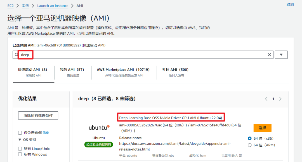Click the page number 1 in pagination
Image resolution: width=302 pixels, height=162 pixels.
point(273,99)
